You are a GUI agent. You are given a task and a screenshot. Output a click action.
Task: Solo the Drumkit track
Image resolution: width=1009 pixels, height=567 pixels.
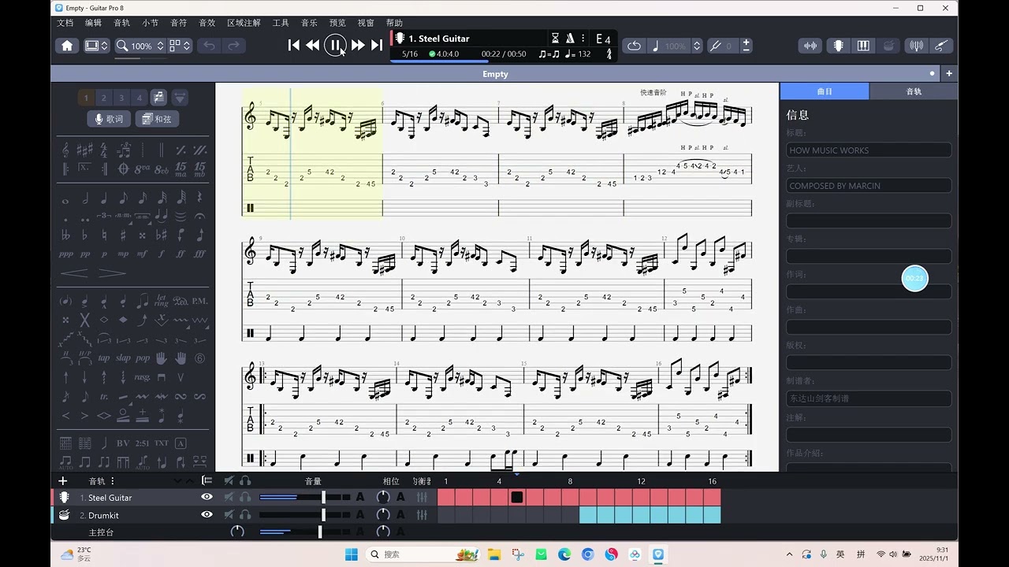[245, 514]
